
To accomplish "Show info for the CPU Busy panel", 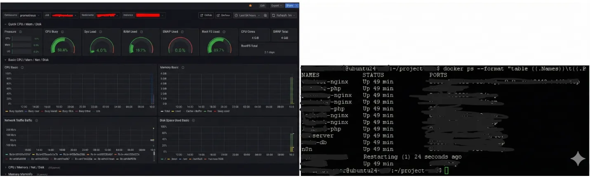I will (x=62, y=31).
